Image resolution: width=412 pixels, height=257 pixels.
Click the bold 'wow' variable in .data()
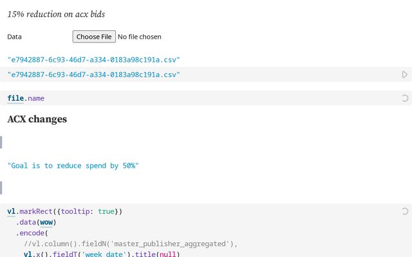point(45,222)
